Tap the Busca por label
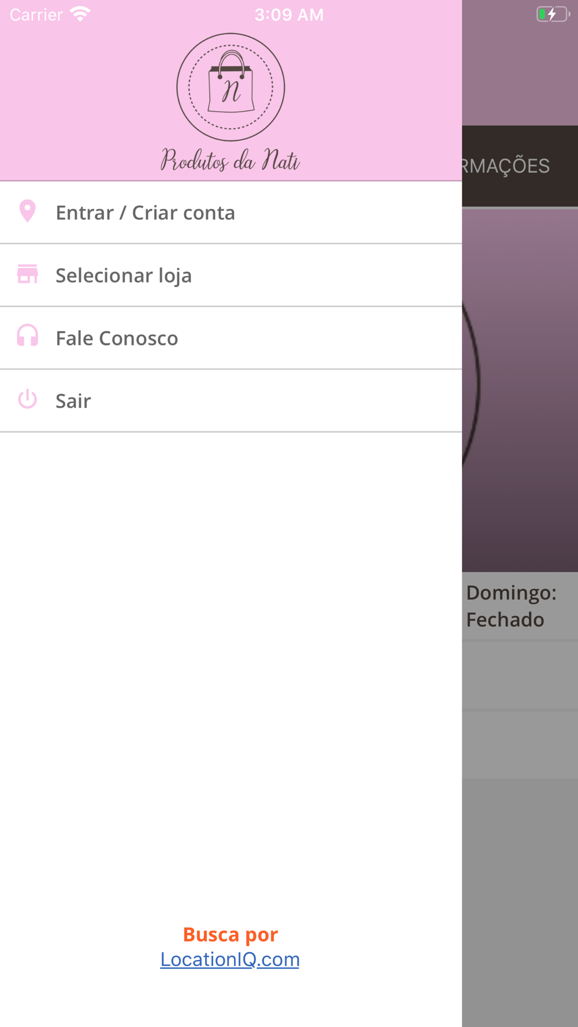Screen dimensions: 578x1027 point(230,934)
